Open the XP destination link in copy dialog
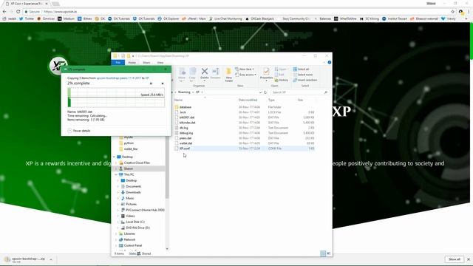 point(147,78)
